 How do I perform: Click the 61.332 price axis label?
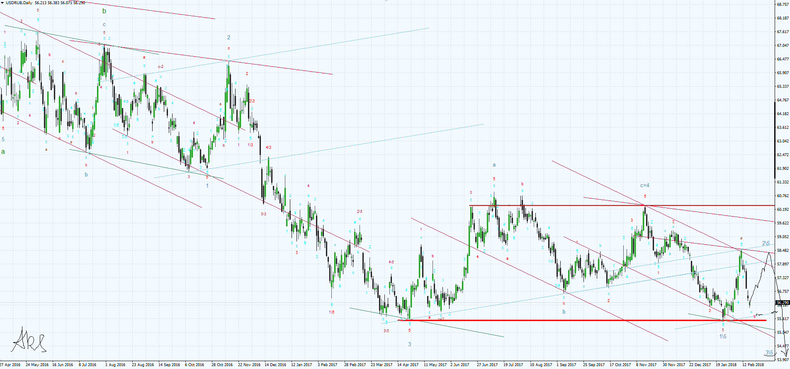click(783, 182)
